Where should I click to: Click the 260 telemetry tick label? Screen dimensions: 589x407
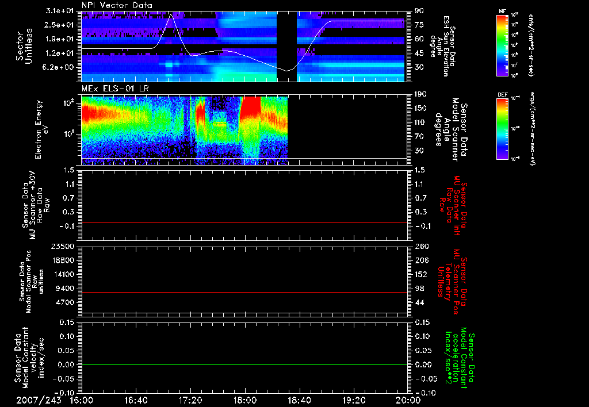[420, 246]
